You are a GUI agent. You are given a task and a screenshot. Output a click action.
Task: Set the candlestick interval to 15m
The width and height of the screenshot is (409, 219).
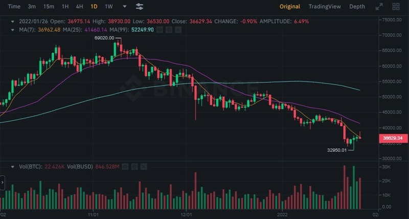pyautogui.click(x=49, y=7)
